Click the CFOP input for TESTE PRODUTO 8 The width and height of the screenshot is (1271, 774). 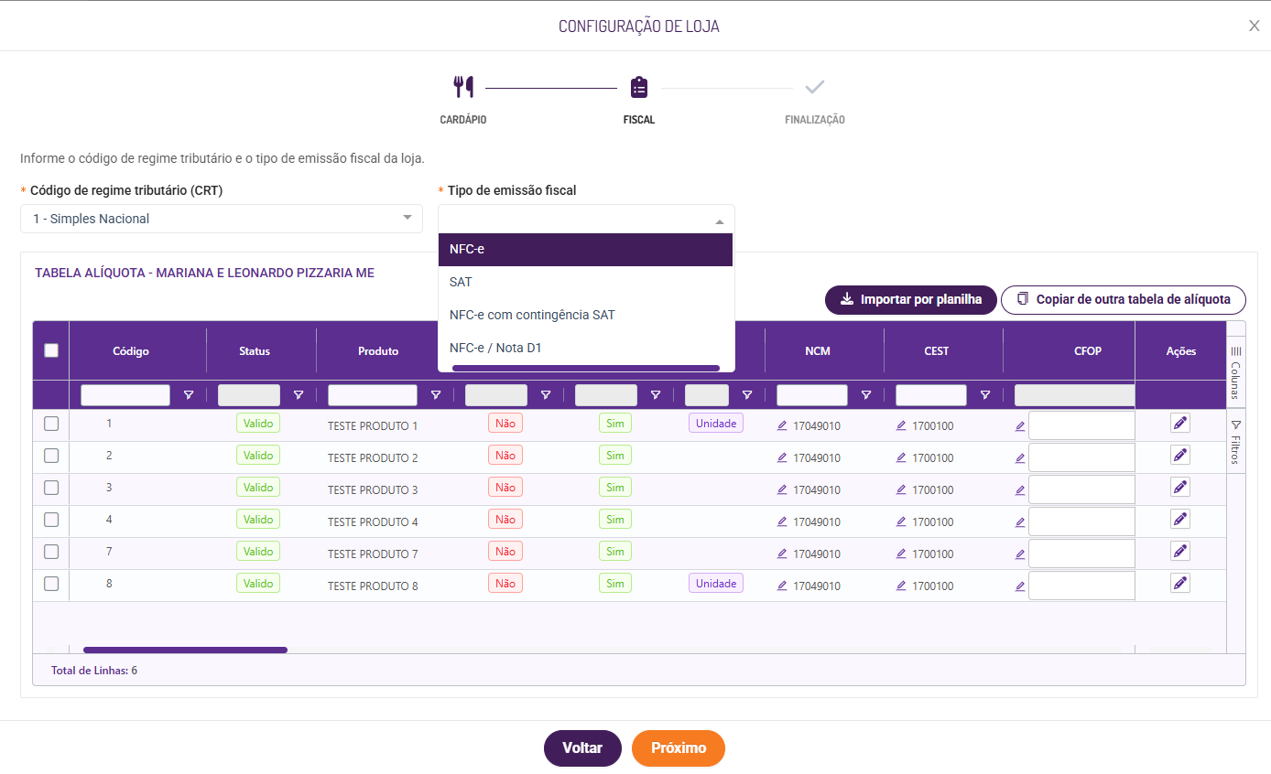(x=1081, y=586)
